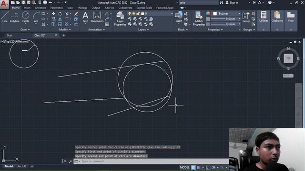This screenshot has width=305, height=171.
Task: Open the Annotate ribbon tab
Action: coord(40,8)
